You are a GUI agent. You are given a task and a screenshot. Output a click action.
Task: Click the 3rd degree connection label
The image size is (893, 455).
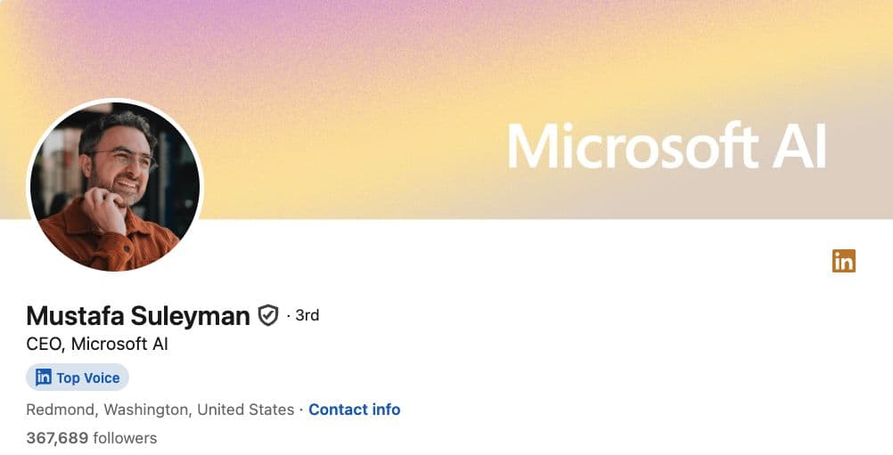[307, 315]
